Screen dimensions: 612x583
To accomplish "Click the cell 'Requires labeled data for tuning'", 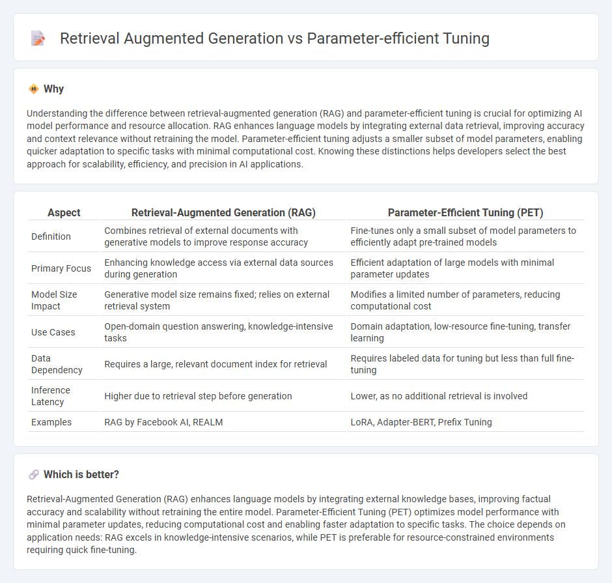I will (466, 364).
